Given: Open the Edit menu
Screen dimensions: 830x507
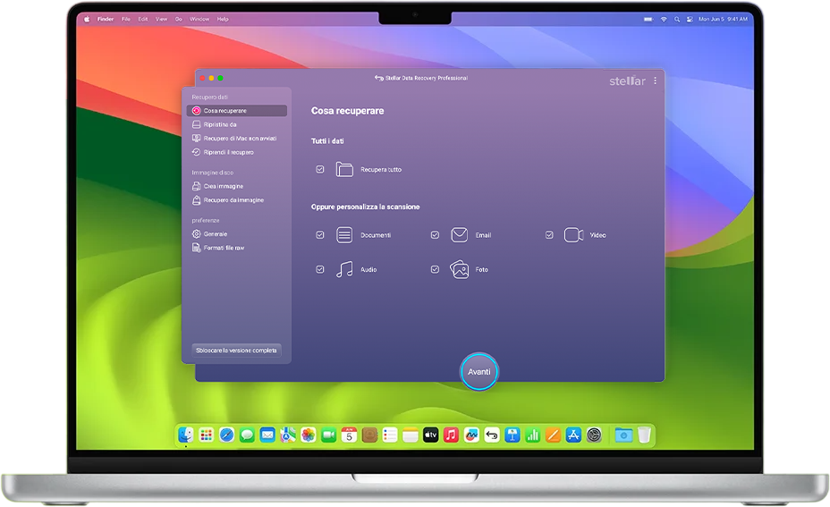Looking at the screenshot, I should [x=143, y=19].
